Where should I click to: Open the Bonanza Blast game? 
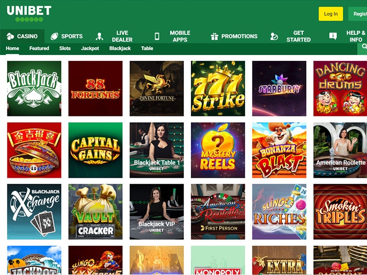(x=279, y=150)
